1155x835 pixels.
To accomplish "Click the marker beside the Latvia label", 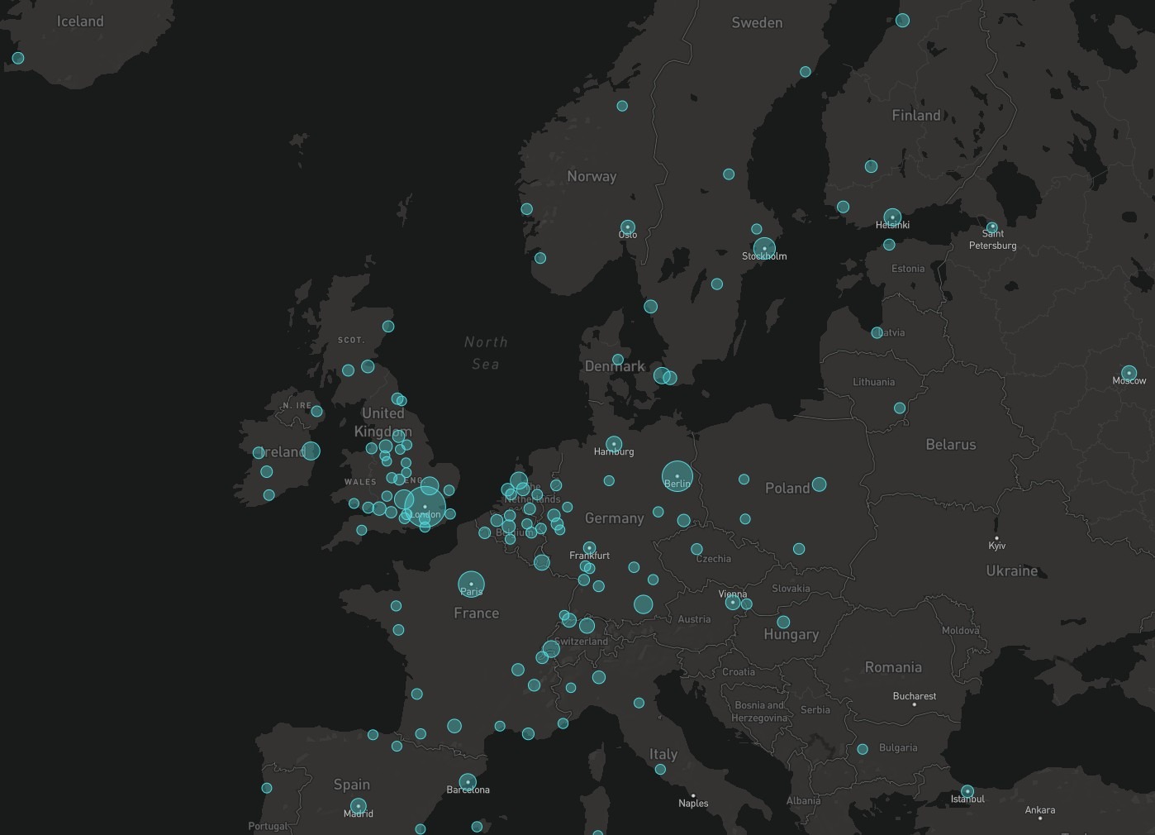I will pyautogui.click(x=877, y=333).
